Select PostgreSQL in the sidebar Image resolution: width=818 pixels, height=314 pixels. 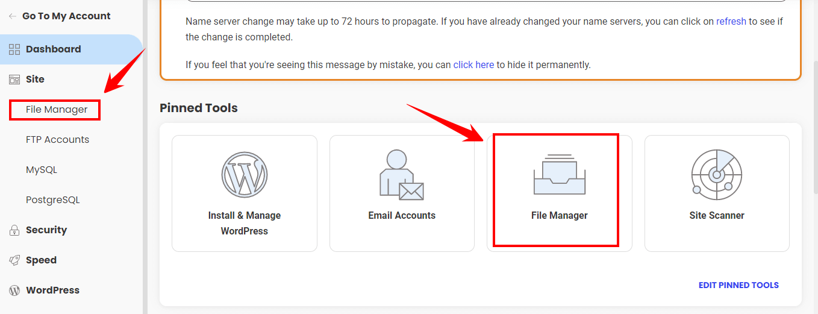click(x=53, y=200)
